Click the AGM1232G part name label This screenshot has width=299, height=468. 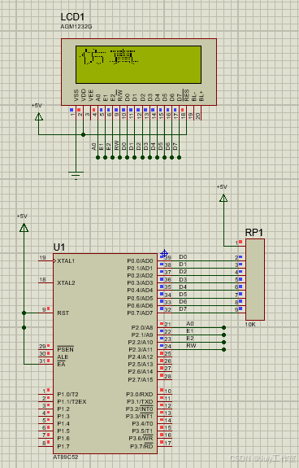(x=76, y=27)
